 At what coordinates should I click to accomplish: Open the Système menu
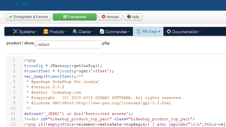26,31
